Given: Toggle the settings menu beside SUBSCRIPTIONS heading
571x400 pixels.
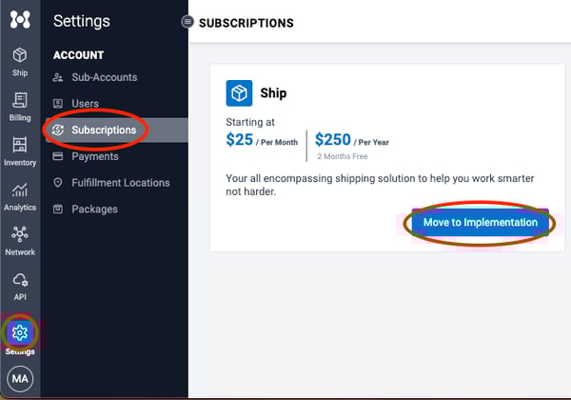Looking at the screenshot, I should [187, 22].
